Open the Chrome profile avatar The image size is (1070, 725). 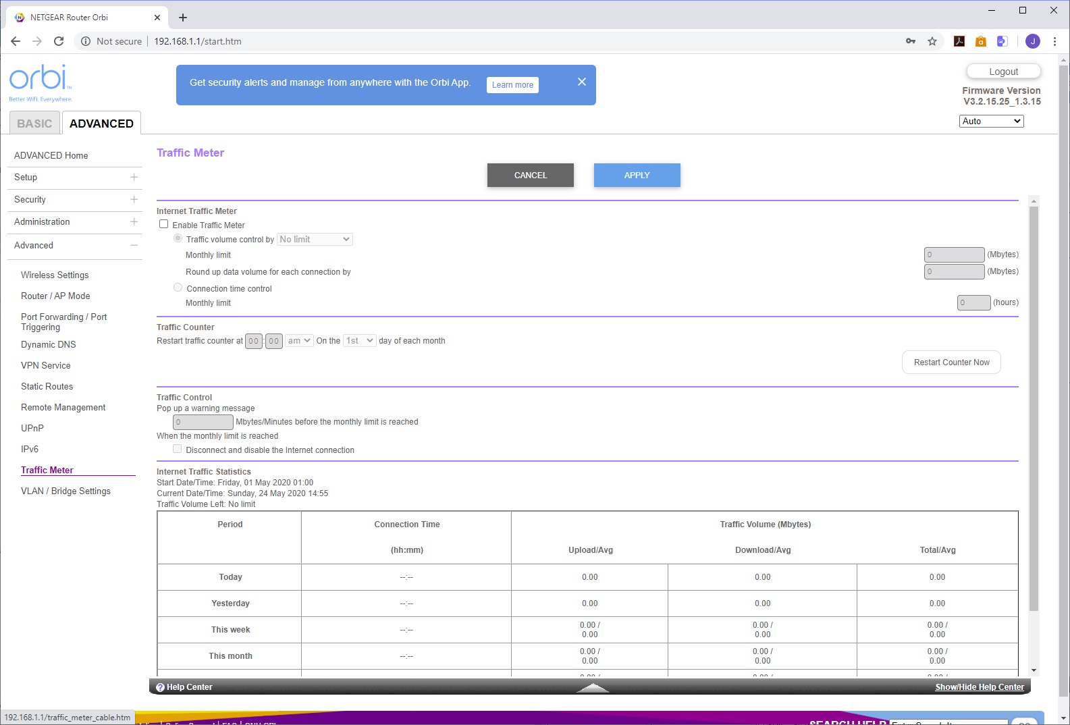click(x=1032, y=41)
